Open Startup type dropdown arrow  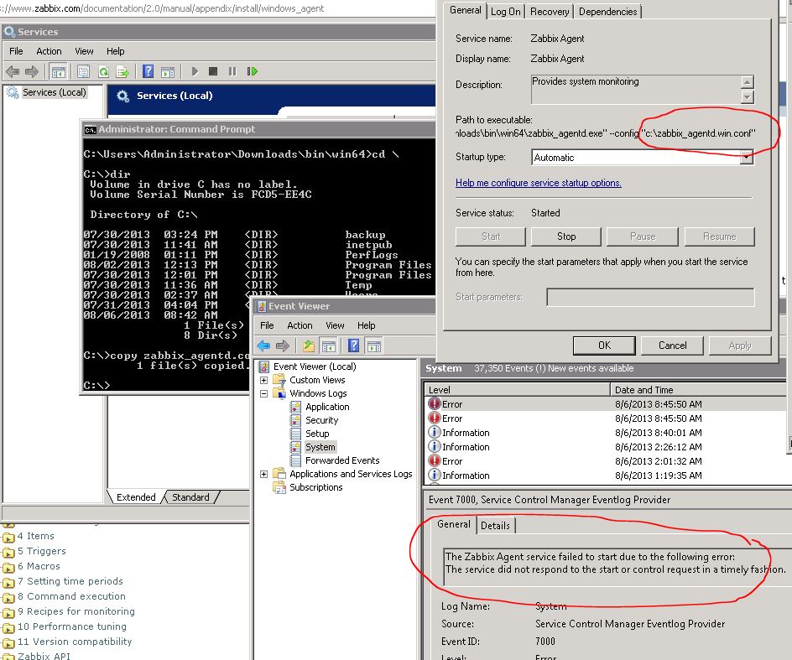(x=747, y=158)
